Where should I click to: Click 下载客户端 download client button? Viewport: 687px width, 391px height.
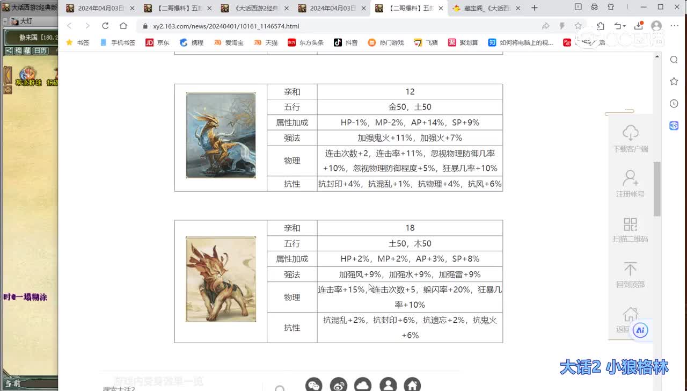coord(630,139)
